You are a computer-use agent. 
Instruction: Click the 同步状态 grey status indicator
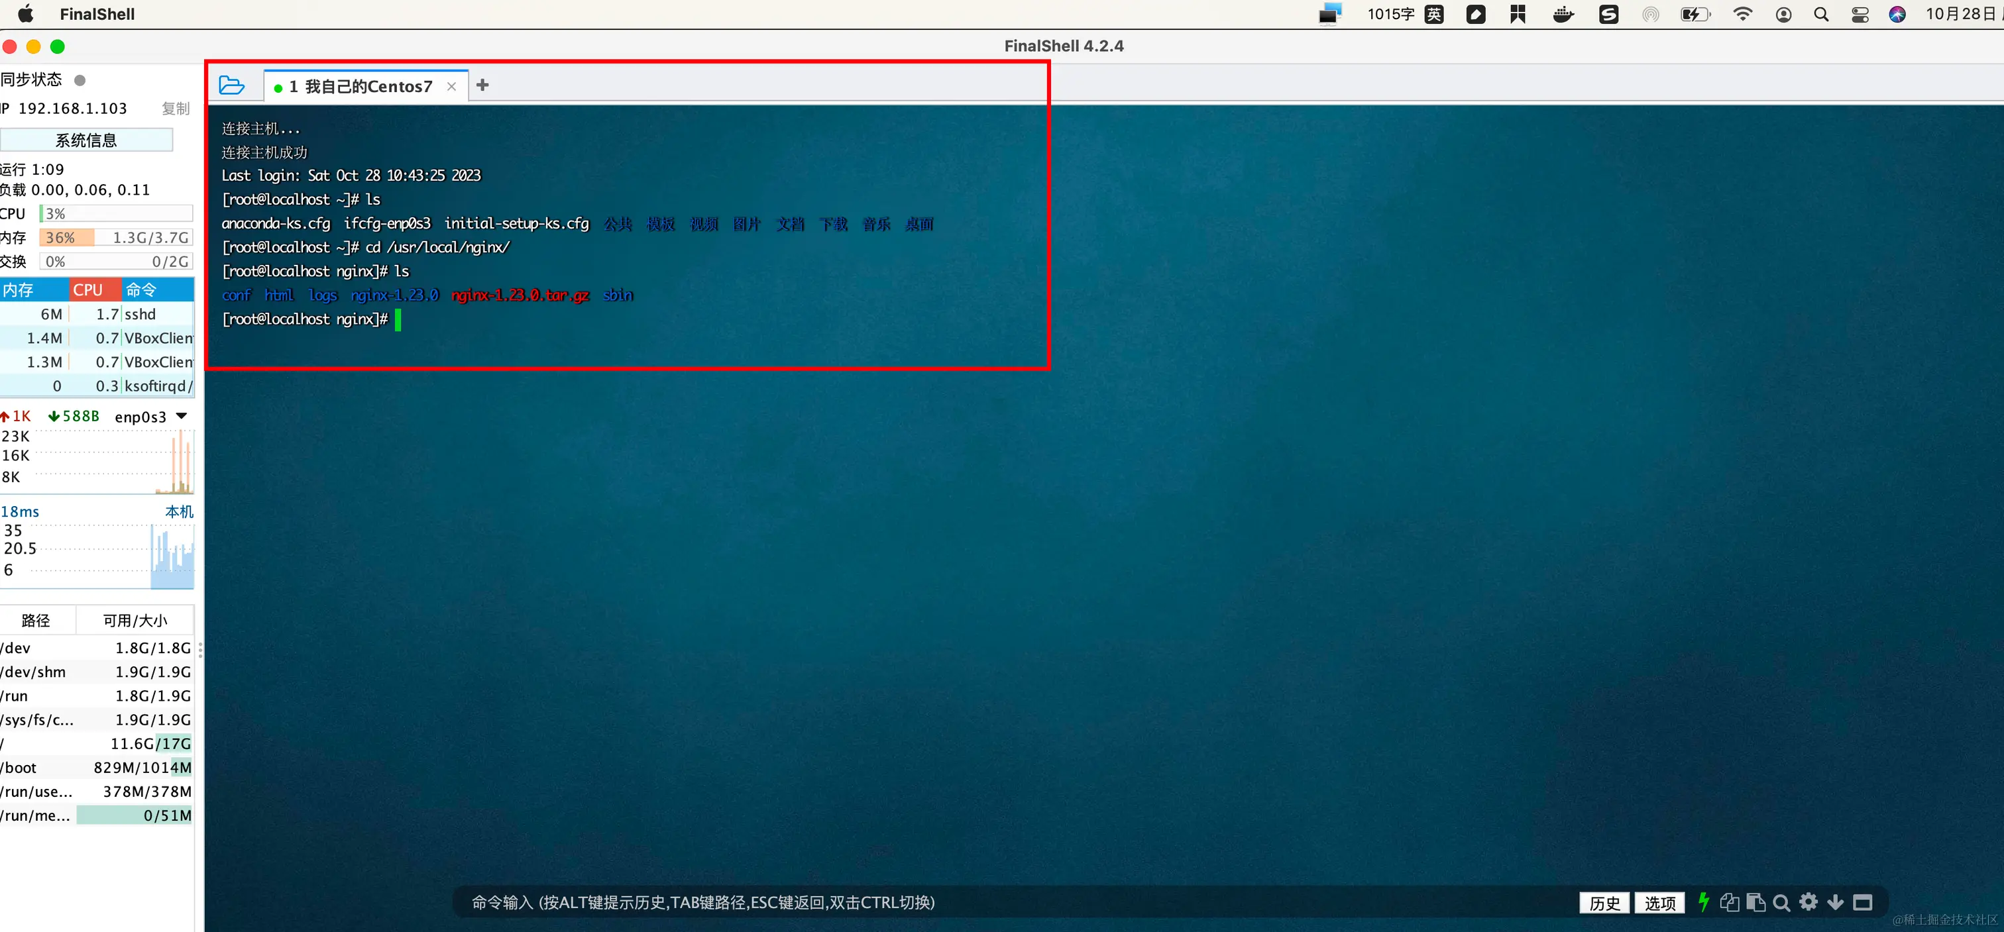click(x=80, y=80)
